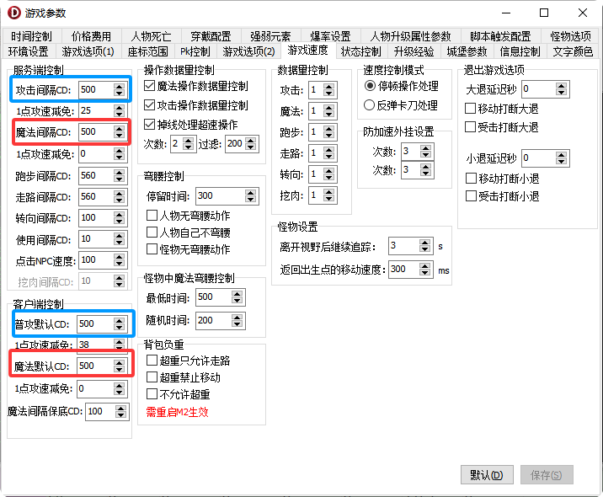Check the 怪物无弯腰动作 box
This screenshot has width=603, height=497.
click(188, 249)
